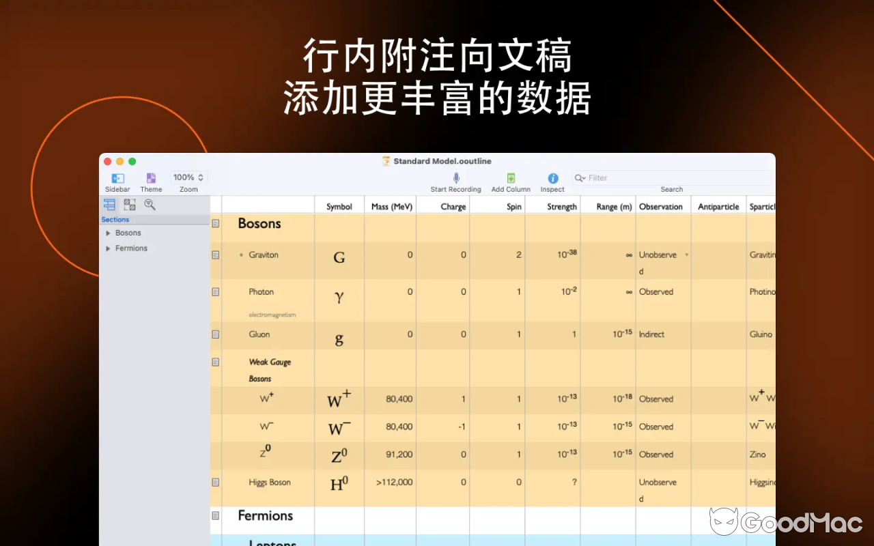Image resolution: width=874 pixels, height=546 pixels.
Task: Open the sidebar filter magnifier icon
Action: pyautogui.click(x=150, y=204)
